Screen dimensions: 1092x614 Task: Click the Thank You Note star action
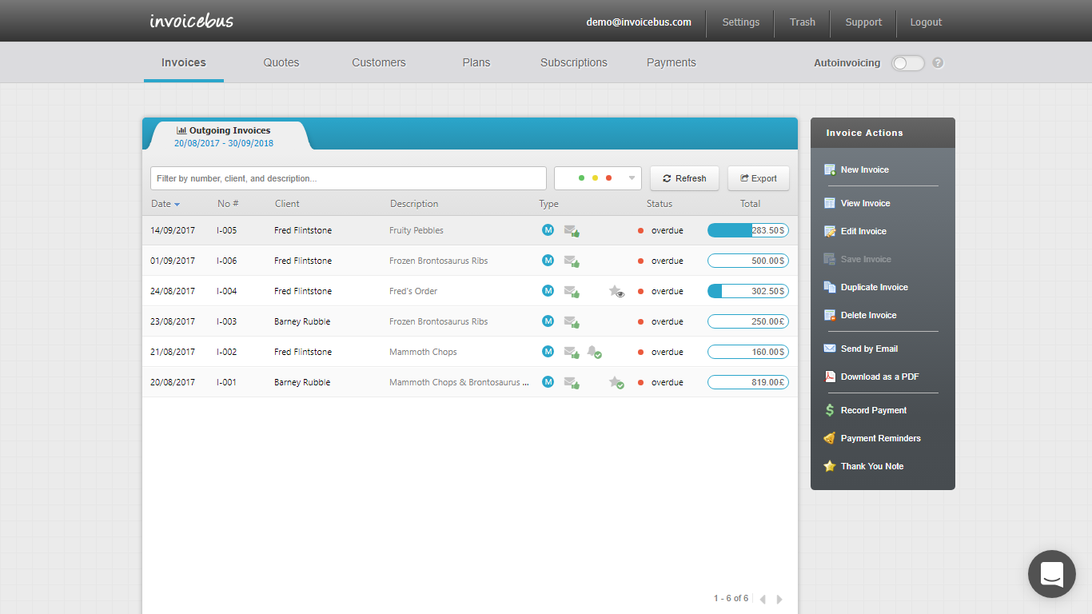pyautogui.click(x=871, y=466)
